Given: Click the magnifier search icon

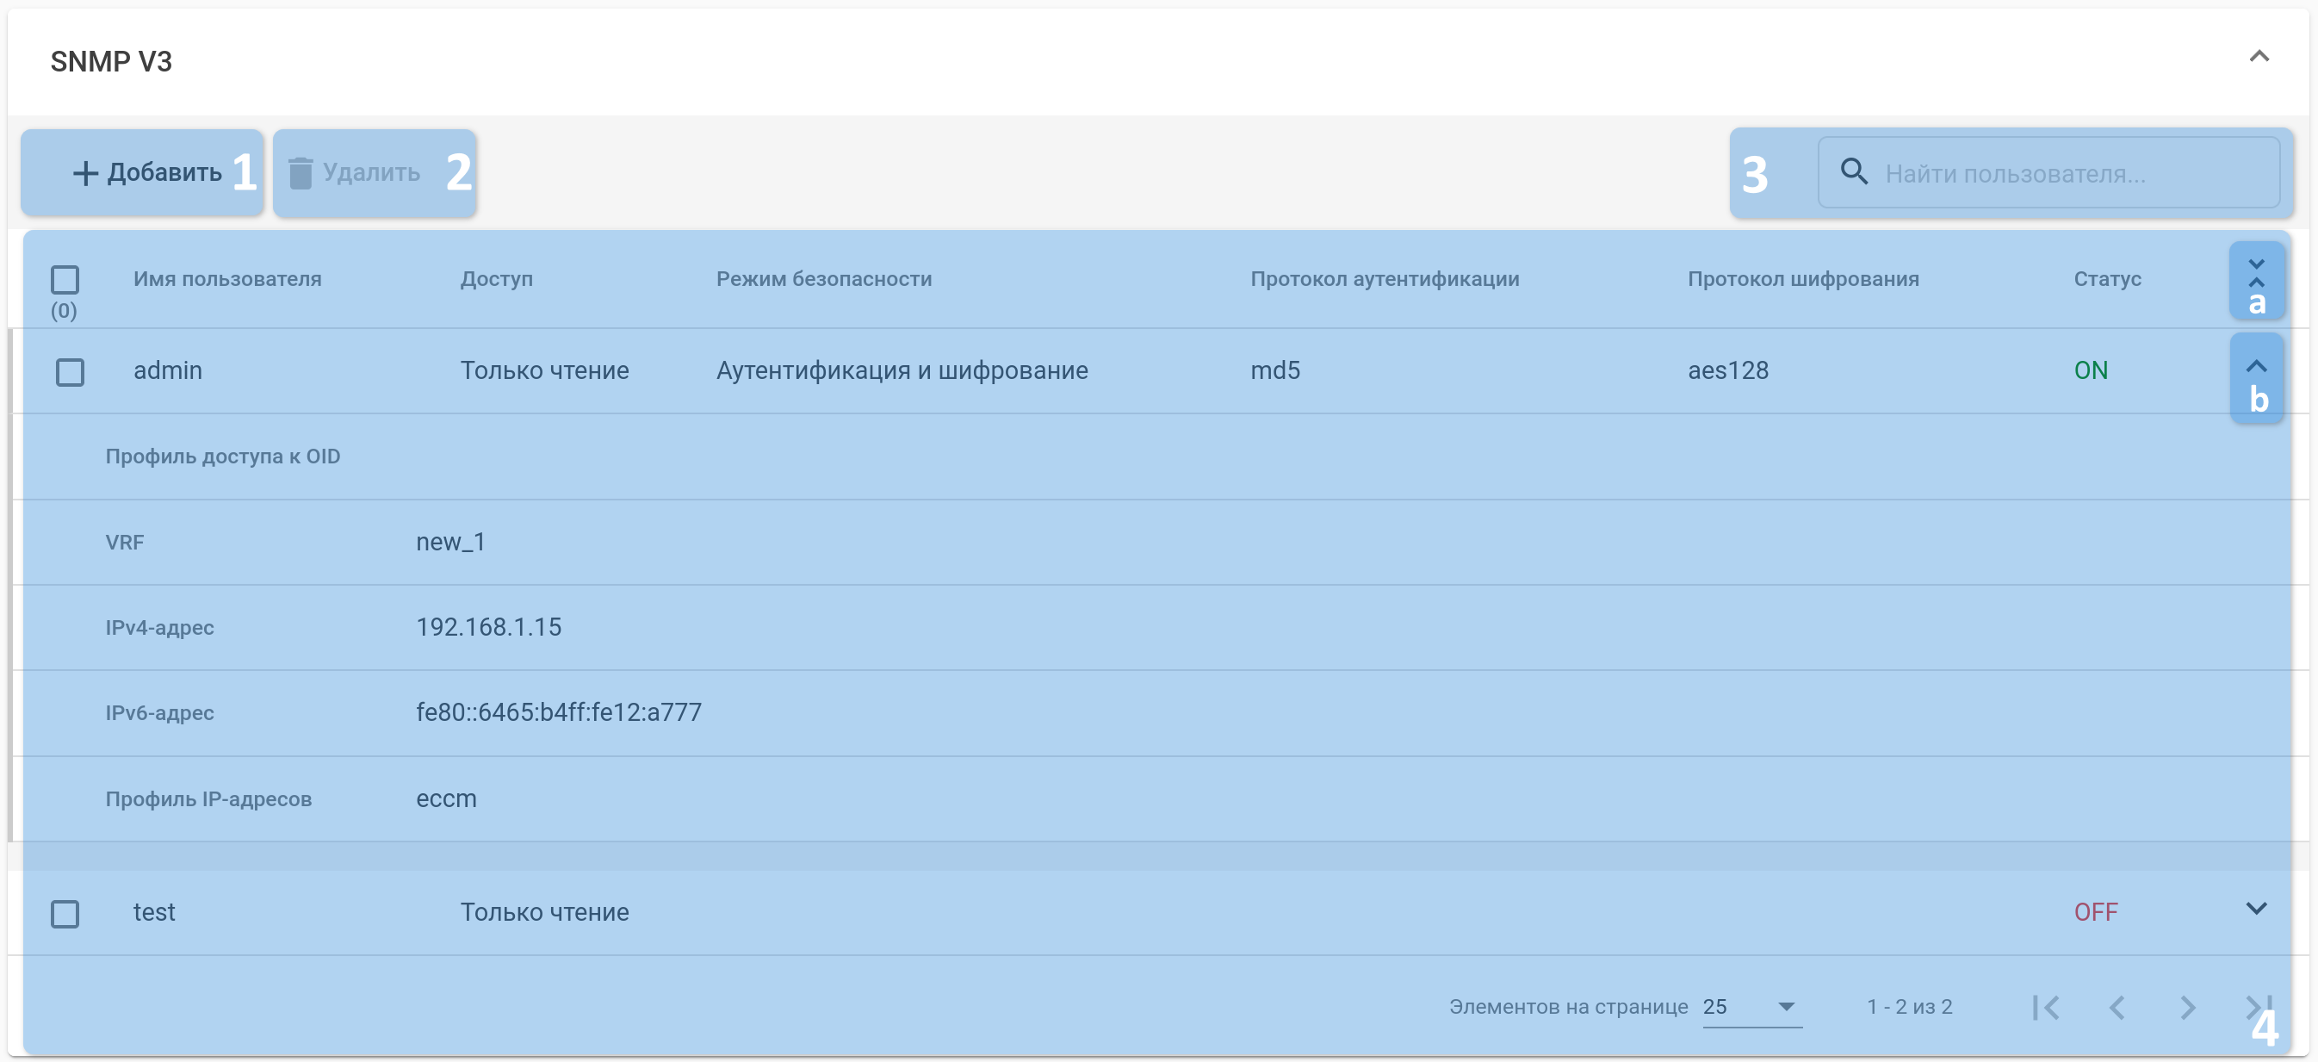Looking at the screenshot, I should pyautogui.click(x=1854, y=171).
